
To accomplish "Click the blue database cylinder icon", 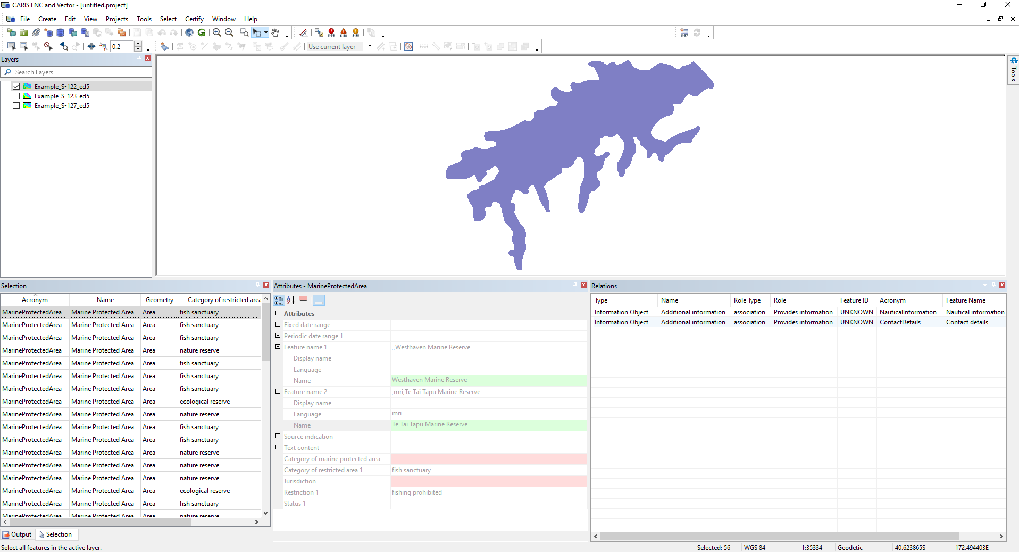I will coord(61,32).
